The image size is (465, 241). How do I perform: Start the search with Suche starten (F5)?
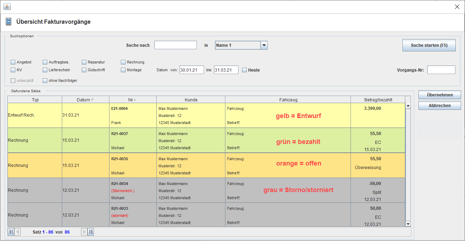point(429,45)
